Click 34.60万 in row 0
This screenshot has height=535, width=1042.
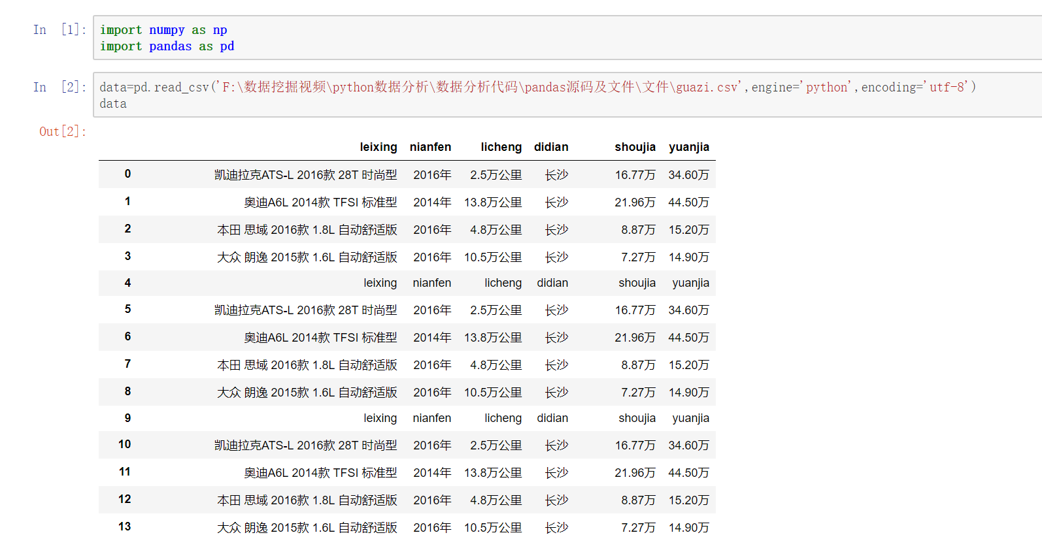688,175
